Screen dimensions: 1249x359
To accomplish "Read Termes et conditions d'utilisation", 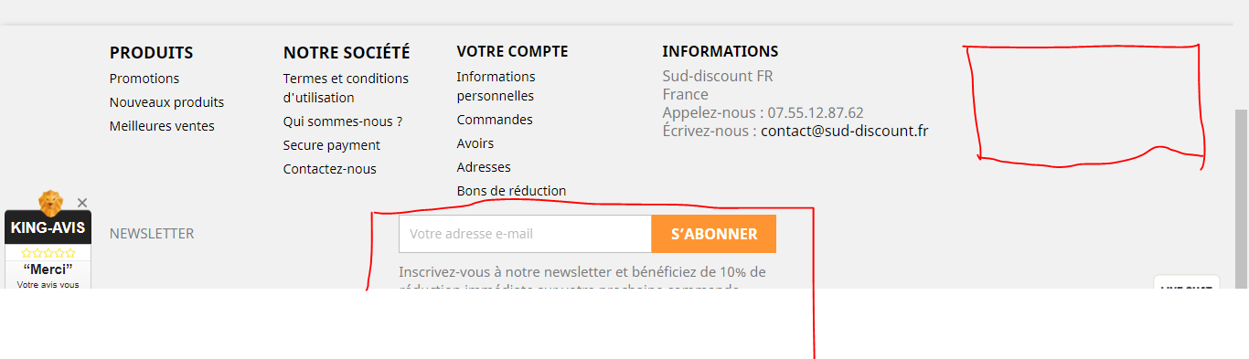I will coord(346,88).
